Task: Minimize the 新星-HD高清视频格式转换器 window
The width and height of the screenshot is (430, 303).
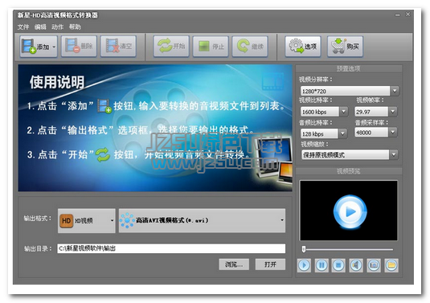Action: click(x=397, y=14)
